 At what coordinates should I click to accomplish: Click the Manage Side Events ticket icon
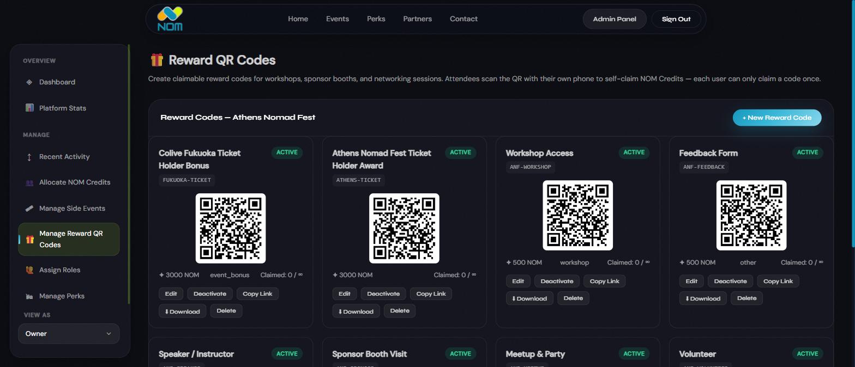(x=29, y=209)
